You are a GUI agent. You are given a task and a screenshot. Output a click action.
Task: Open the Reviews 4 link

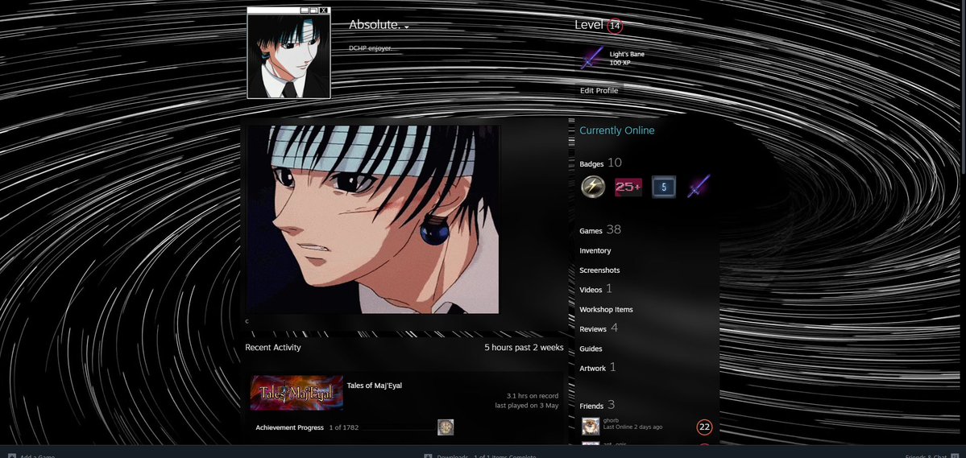[x=599, y=328]
